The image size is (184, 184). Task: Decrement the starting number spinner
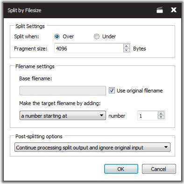point(161,118)
